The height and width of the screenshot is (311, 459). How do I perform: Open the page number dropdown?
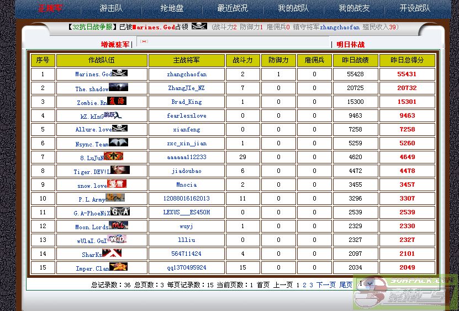tap(365, 284)
